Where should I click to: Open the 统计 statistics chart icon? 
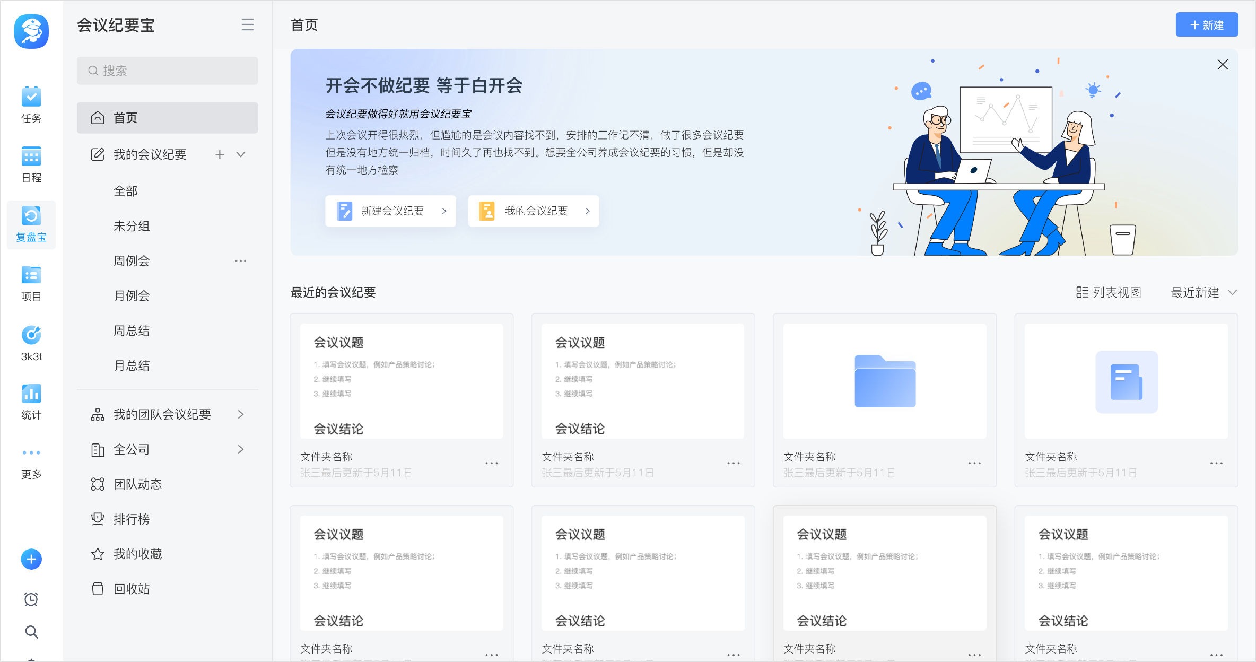pyautogui.click(x=31, y=394)
